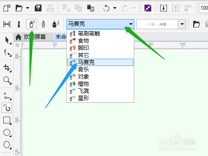Select the Zoom magnifier tool
This screenshot has width=208, height=156.
pos(7,80)
